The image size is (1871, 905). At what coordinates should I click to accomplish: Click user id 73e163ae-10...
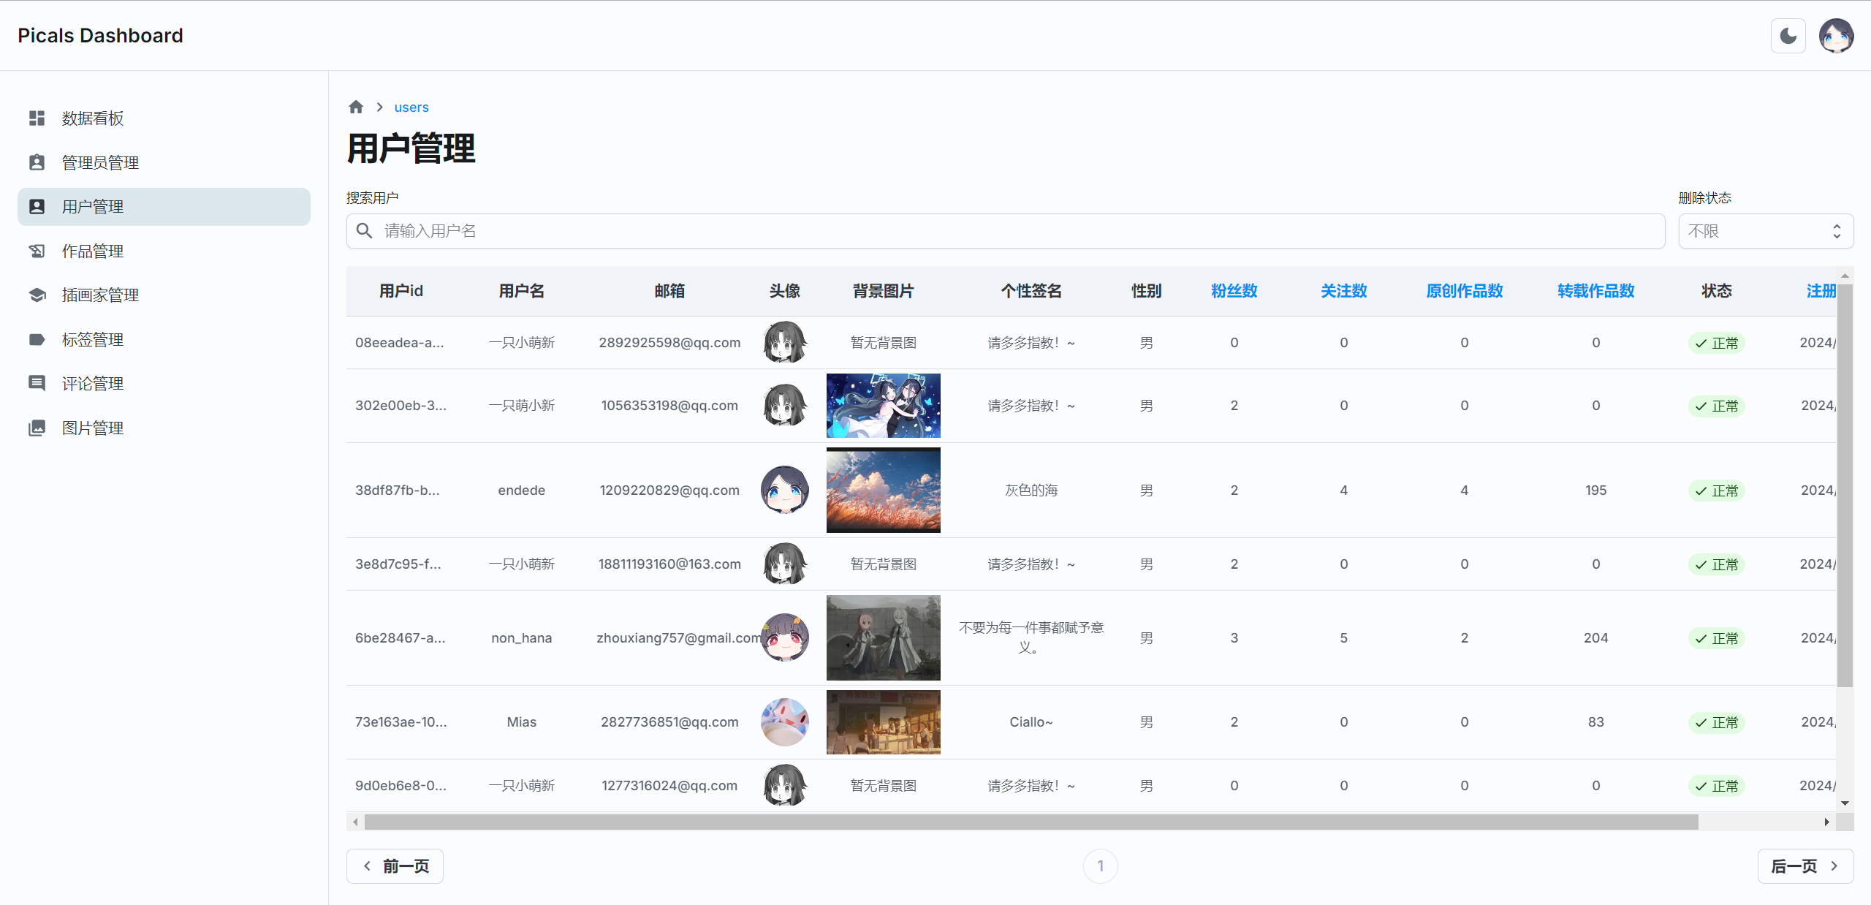pyautogui.click(x=401, y=722)
